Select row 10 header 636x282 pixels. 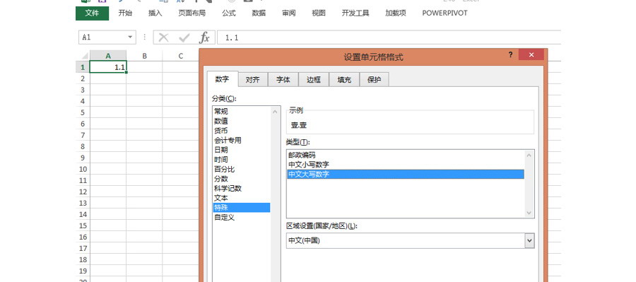pos(83,169)
